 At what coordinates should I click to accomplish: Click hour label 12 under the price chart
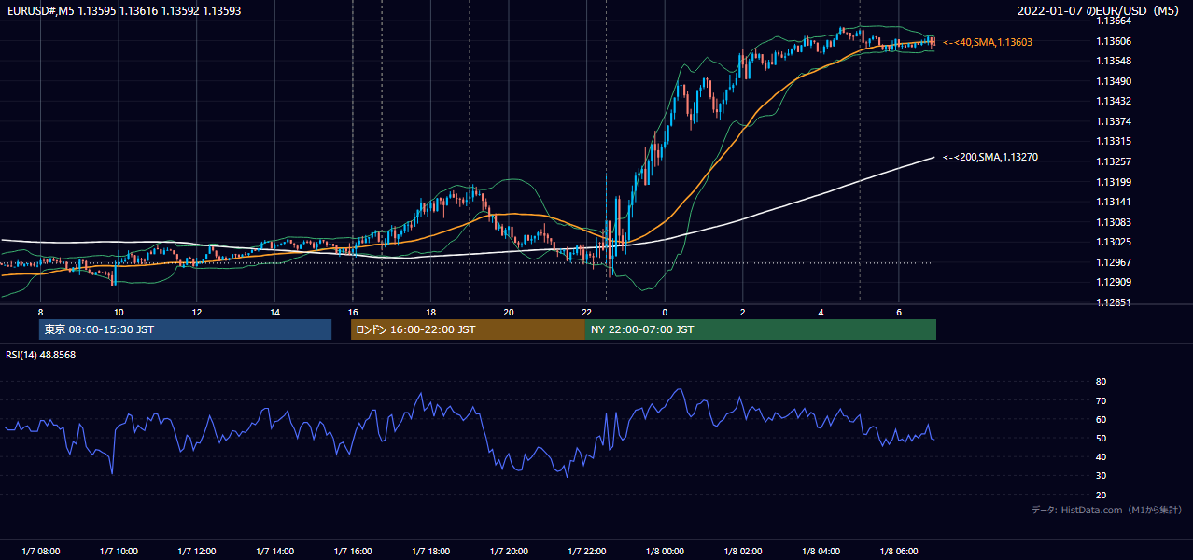click(196, 312)
